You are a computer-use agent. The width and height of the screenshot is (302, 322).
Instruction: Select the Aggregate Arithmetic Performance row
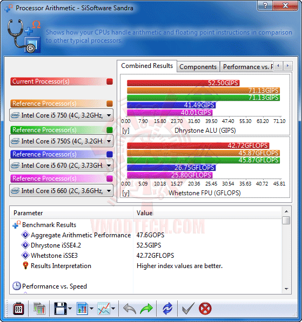(146, 235)
